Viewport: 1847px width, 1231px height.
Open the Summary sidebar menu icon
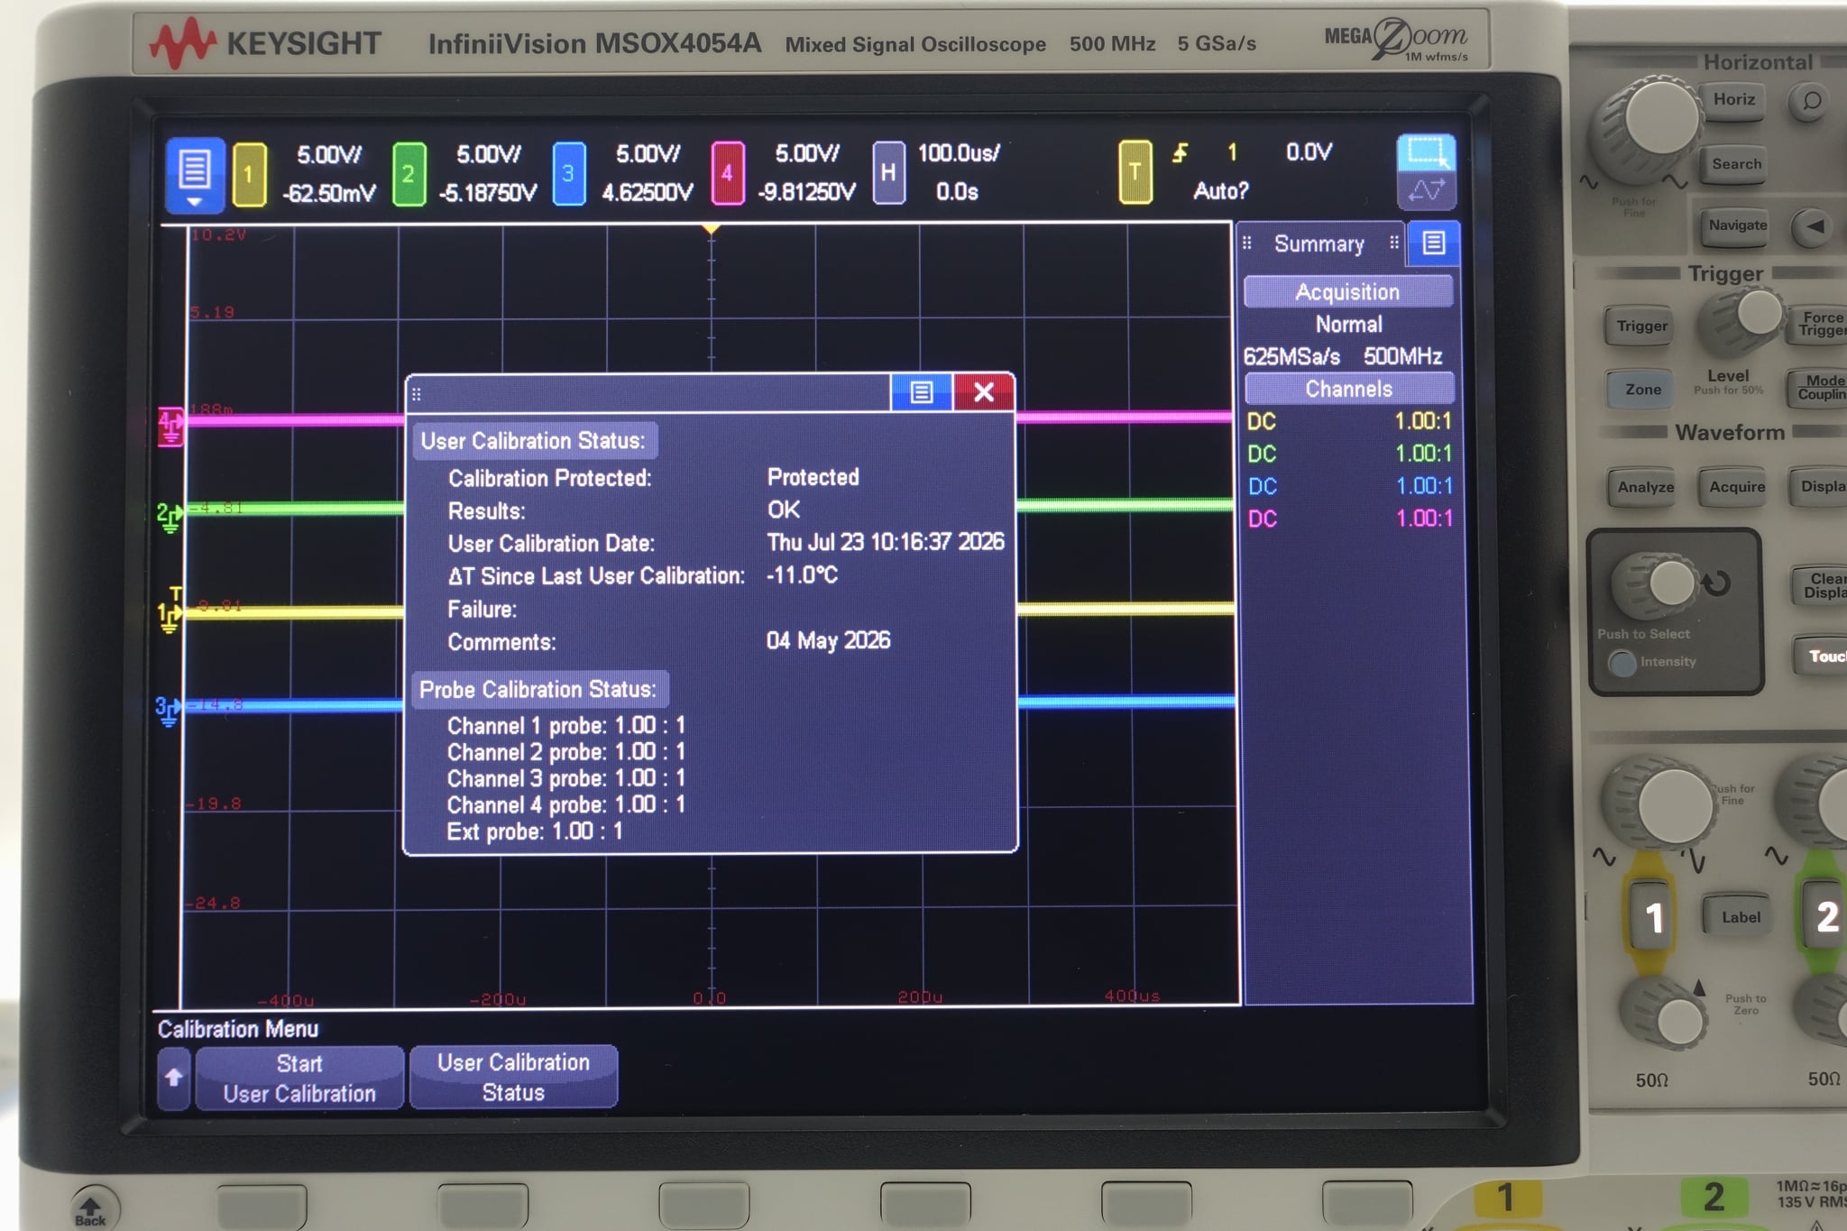coord(1433,243)
